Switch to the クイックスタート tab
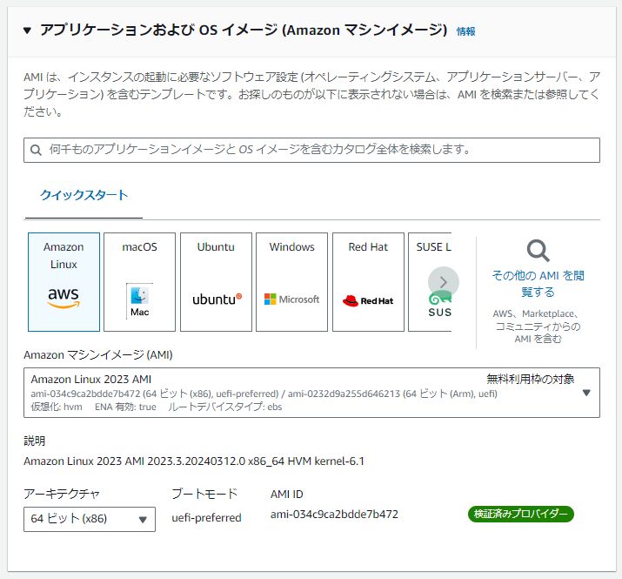 (x=84, y=195)
